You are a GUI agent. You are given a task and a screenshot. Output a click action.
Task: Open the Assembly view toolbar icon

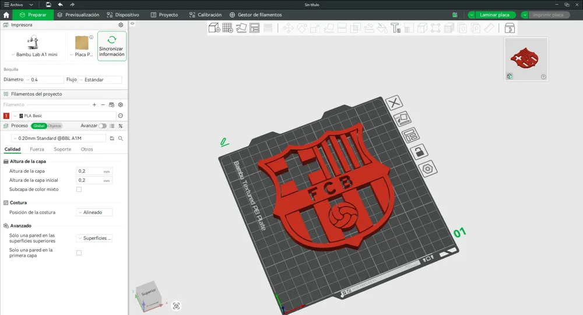point(510,28)
